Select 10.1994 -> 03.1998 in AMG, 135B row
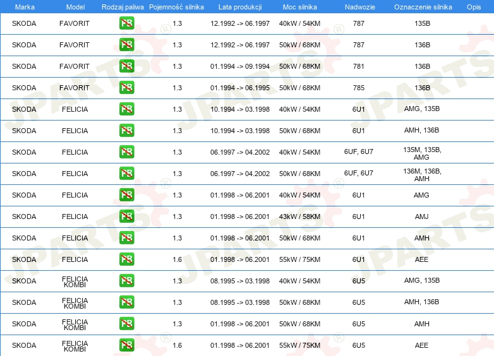The image size is (494, 356). 240,109
